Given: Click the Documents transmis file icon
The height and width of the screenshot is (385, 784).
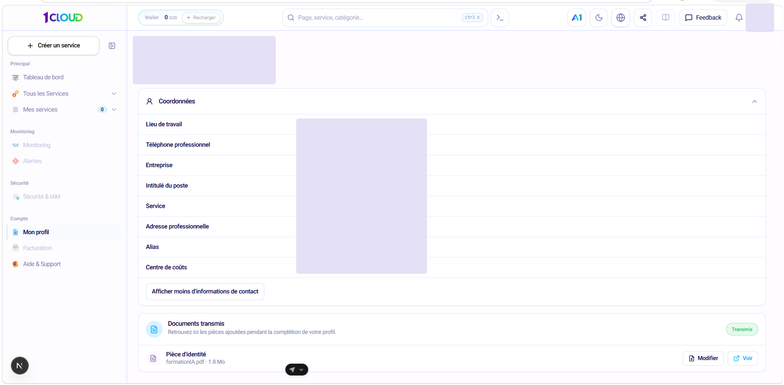Looking at the screenshot, I should [154, 329].
